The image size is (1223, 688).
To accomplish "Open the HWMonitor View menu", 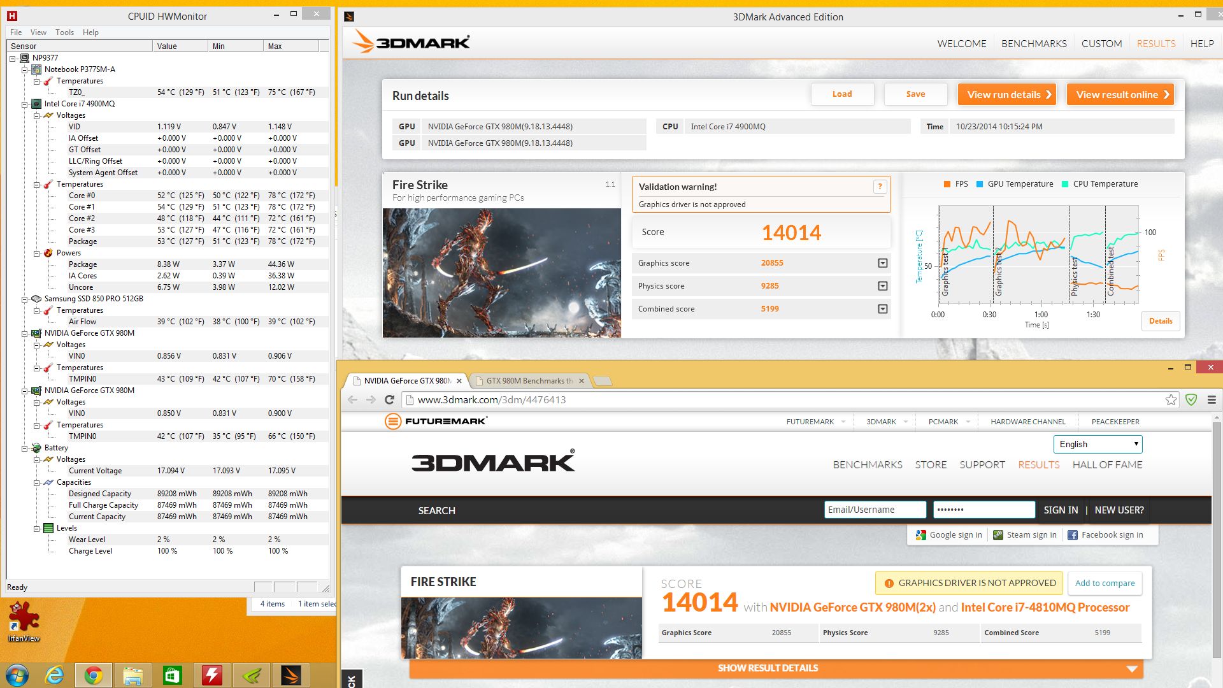I will (x=38, y=32).
